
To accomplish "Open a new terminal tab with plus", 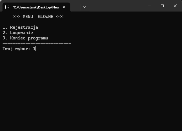I will point(76,7).
